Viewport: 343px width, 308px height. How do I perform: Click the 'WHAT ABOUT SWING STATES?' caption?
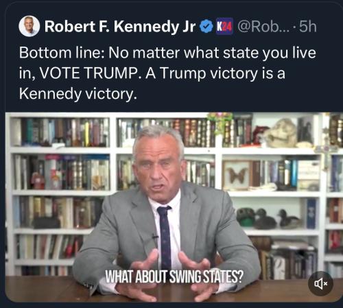pos(174,277)
